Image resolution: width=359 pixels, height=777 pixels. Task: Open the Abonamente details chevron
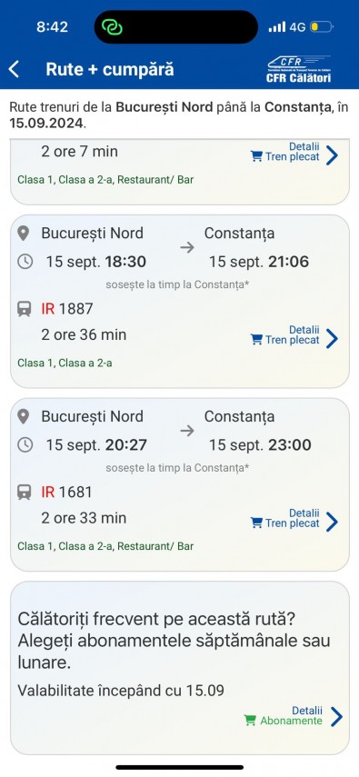click(x=336, y=716)
